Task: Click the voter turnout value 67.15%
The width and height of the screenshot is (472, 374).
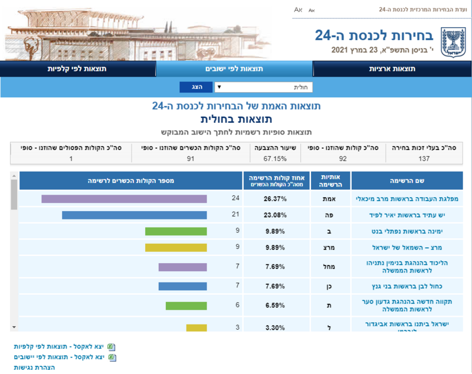Action: click(x=275, y=159)
